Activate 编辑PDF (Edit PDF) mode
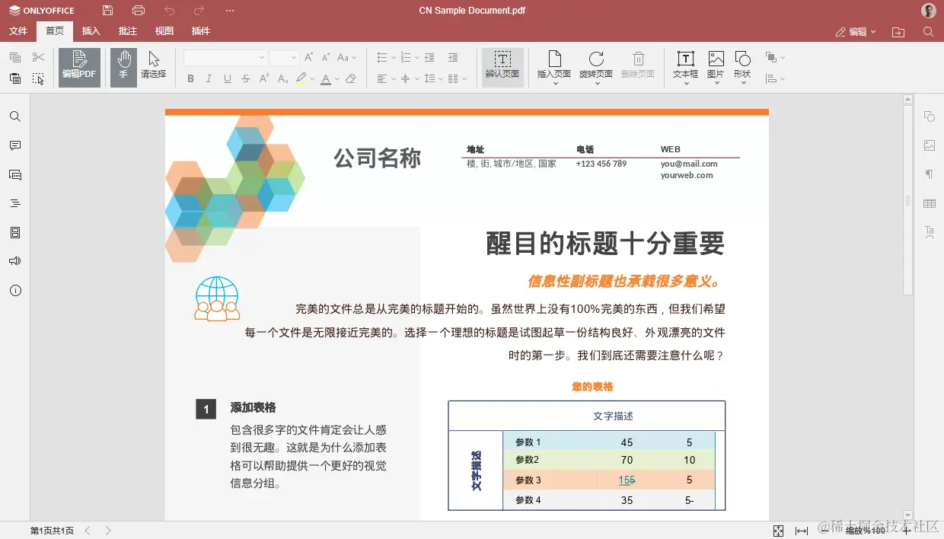The image size is (944, 539). [x=78, y=67]
